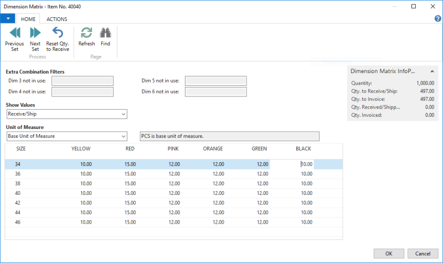
Task: Click the Quantity 1,000.00 value
Action: pyautogui.click(x=425, y=83)
